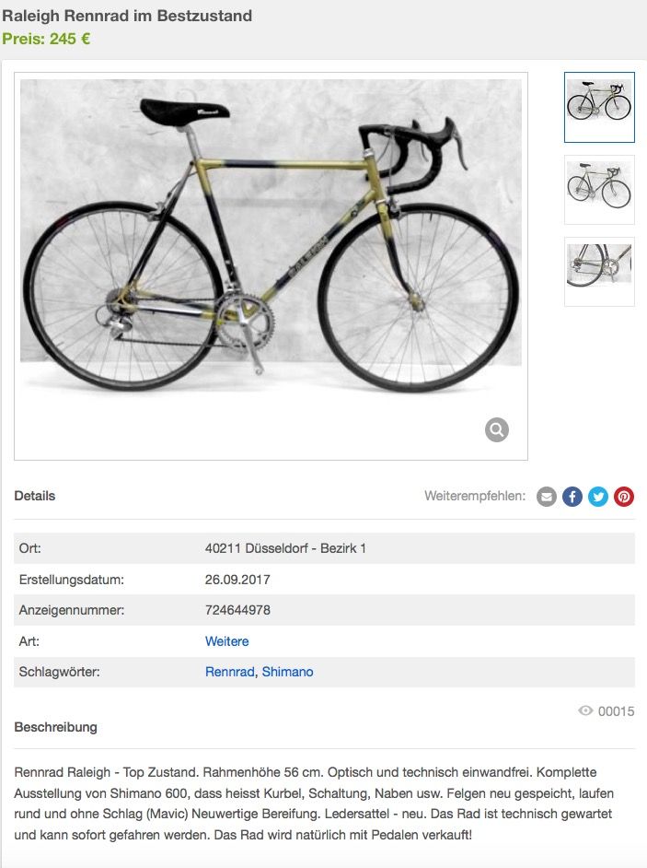Share the listing on Twitter
The image size is (647, 868).
coord(598,497)
